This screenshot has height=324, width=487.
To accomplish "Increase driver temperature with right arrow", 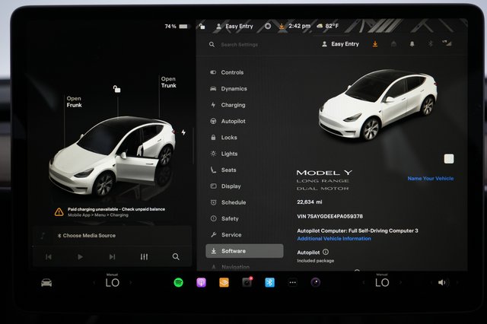I will [x=131, y=283].
